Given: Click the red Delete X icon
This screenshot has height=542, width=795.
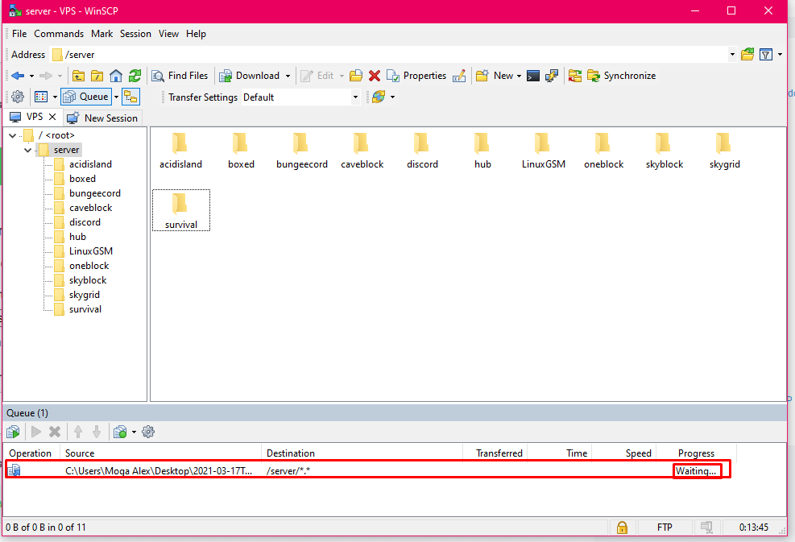Looking at the screenshot, I should click(x=375, y=76).
